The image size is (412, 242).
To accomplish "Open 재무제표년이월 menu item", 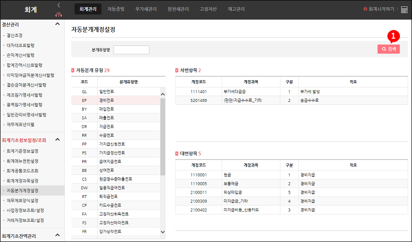I will 20,125.
